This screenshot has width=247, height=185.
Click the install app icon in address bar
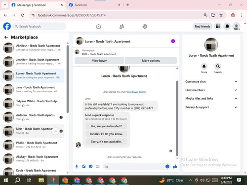[x=213, y=15]
